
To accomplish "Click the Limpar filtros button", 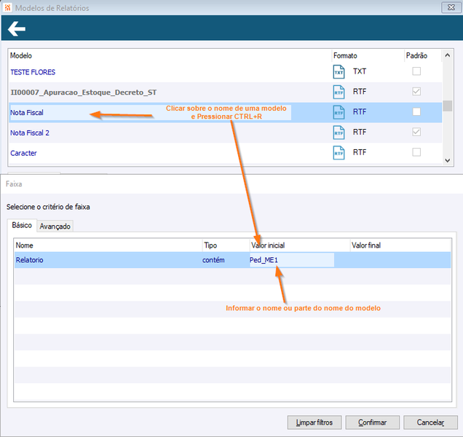I will pos(314,422).
